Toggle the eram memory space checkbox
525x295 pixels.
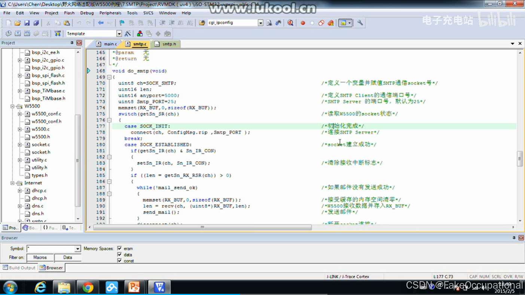tap(119, 248)
